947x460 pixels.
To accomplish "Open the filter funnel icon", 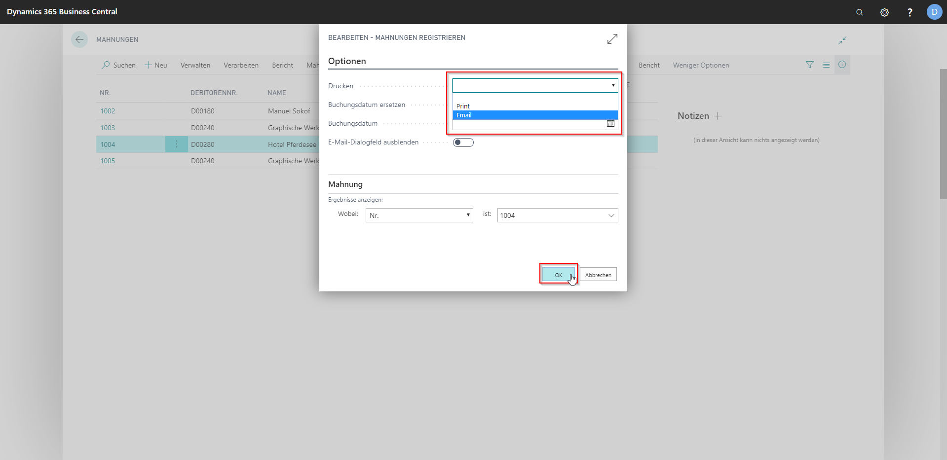I will click(x=809, y=65).
